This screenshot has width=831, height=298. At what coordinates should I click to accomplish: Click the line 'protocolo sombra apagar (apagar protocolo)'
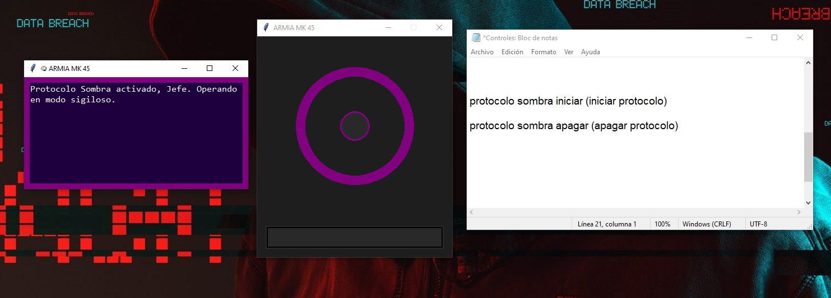tap(574, 126)
